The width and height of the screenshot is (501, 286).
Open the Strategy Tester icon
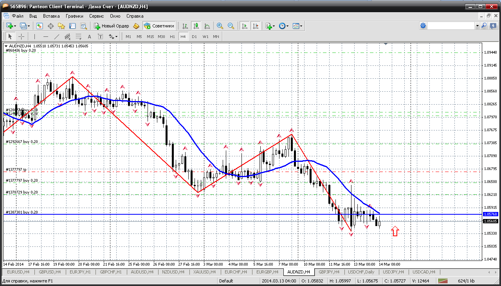(83, 26)
